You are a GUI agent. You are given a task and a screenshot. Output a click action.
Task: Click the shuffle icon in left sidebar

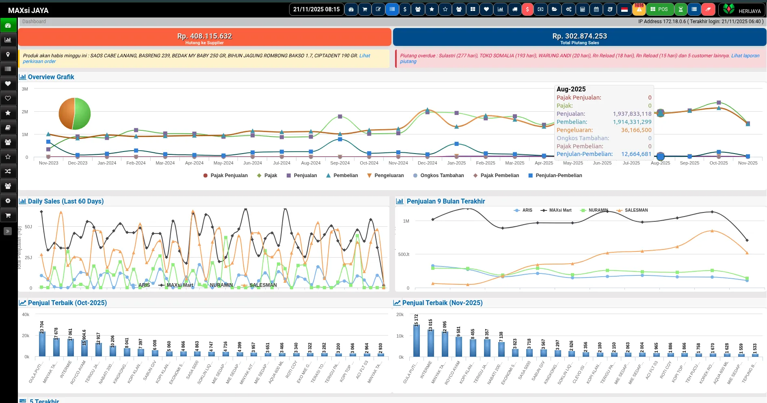click(8, 171)
